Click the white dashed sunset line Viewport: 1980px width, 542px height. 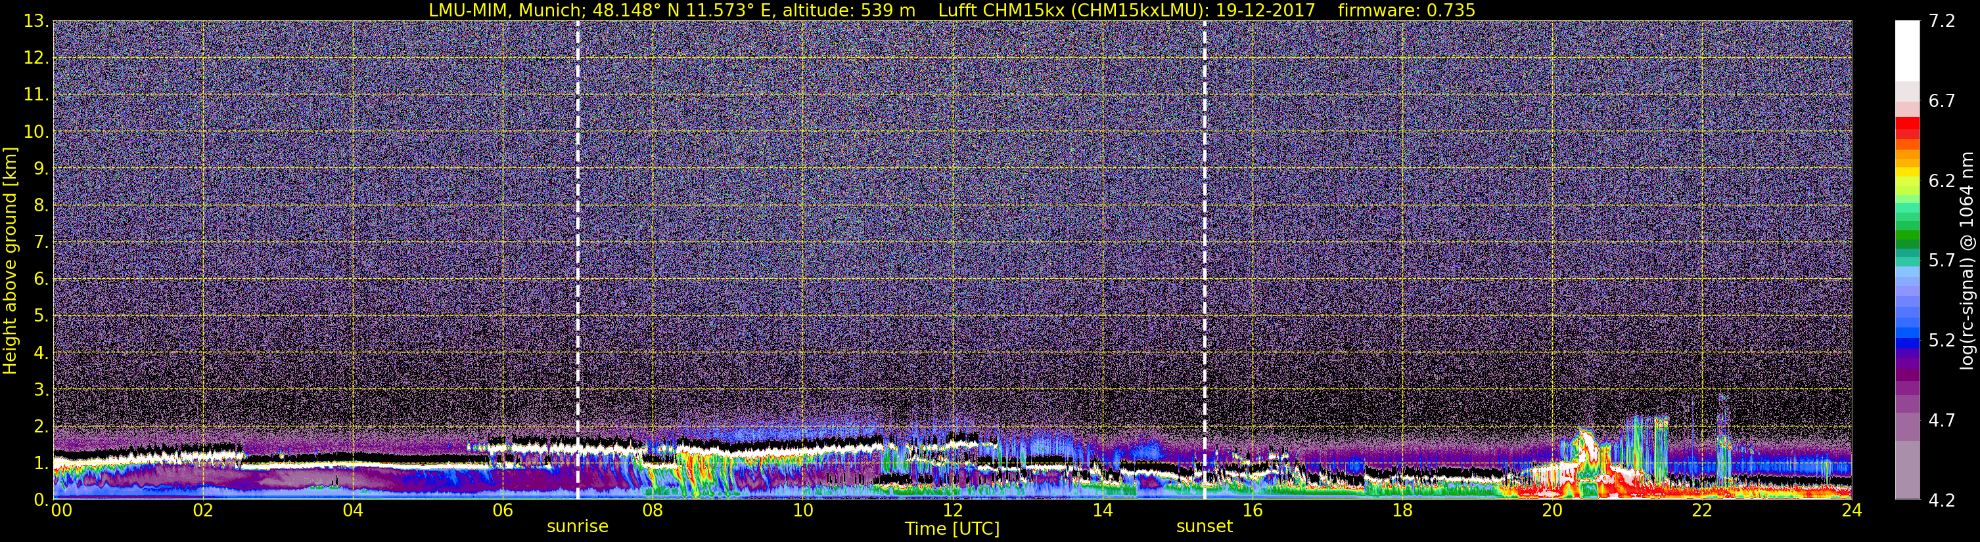(x=1204, y=259)
